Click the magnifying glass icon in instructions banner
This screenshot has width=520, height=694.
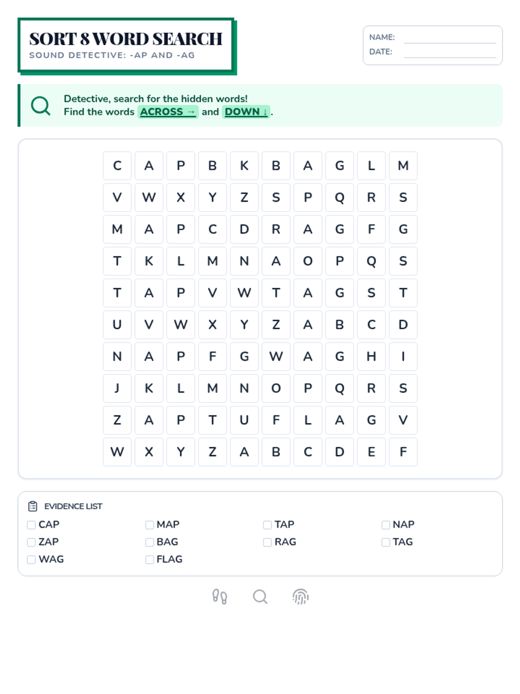pyautogui.click(x=41, y=105)
